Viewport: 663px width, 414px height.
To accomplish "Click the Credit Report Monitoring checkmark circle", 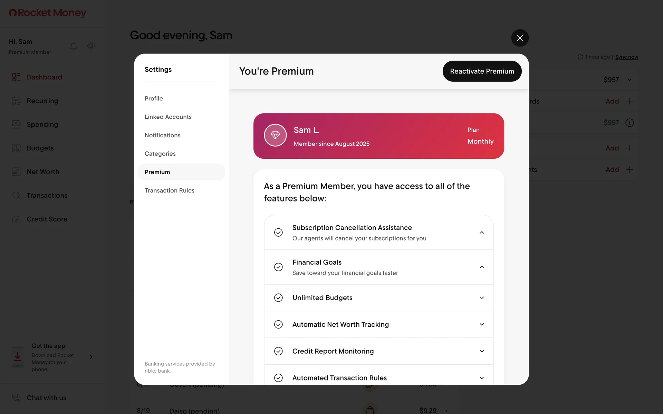I will 278,351.
